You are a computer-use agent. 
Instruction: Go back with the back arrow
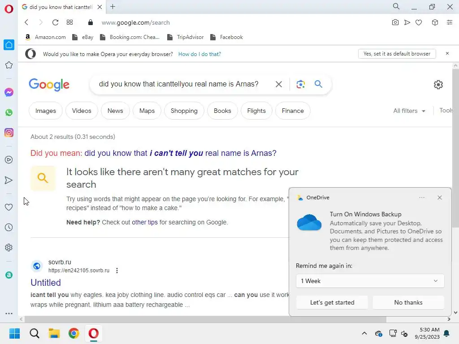click(x=26, y=22)
